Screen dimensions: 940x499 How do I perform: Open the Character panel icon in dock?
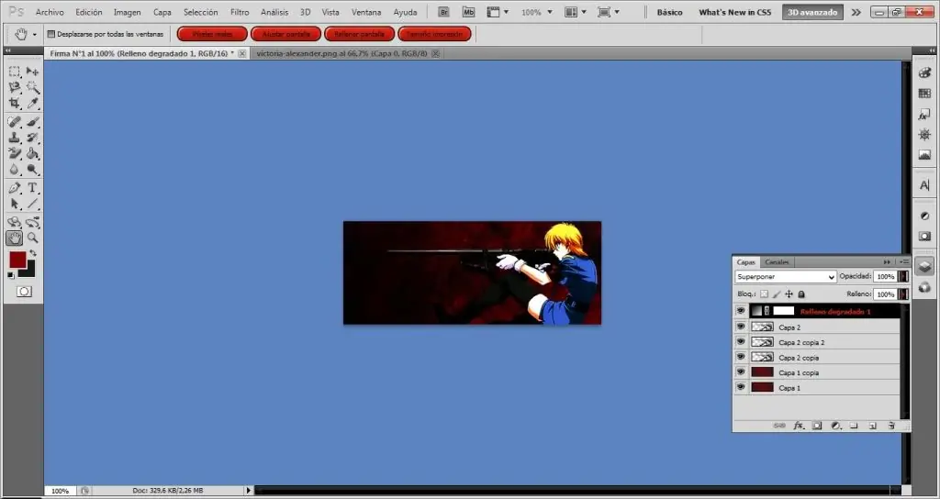pyautogui.click(x=924, y=185)
